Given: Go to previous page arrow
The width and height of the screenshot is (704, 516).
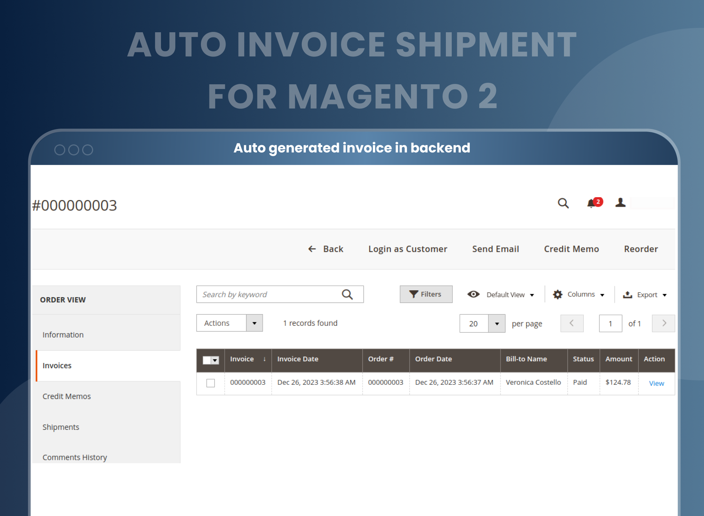Looking at the screenshot, I should coord(572,323).
